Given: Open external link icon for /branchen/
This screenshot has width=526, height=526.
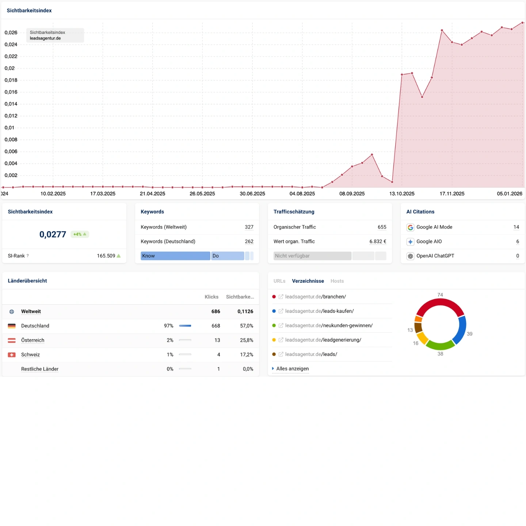Looking at the screenshot, I should (281, 297).
